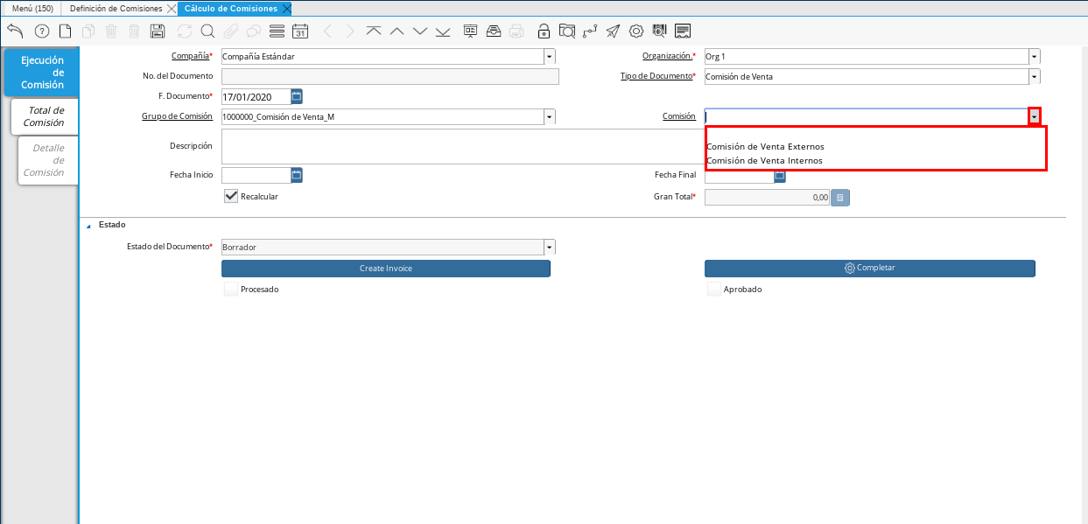Expand the Compañía dropdown arrow
Screen dimensions: 1088x524
pos(550,57)
